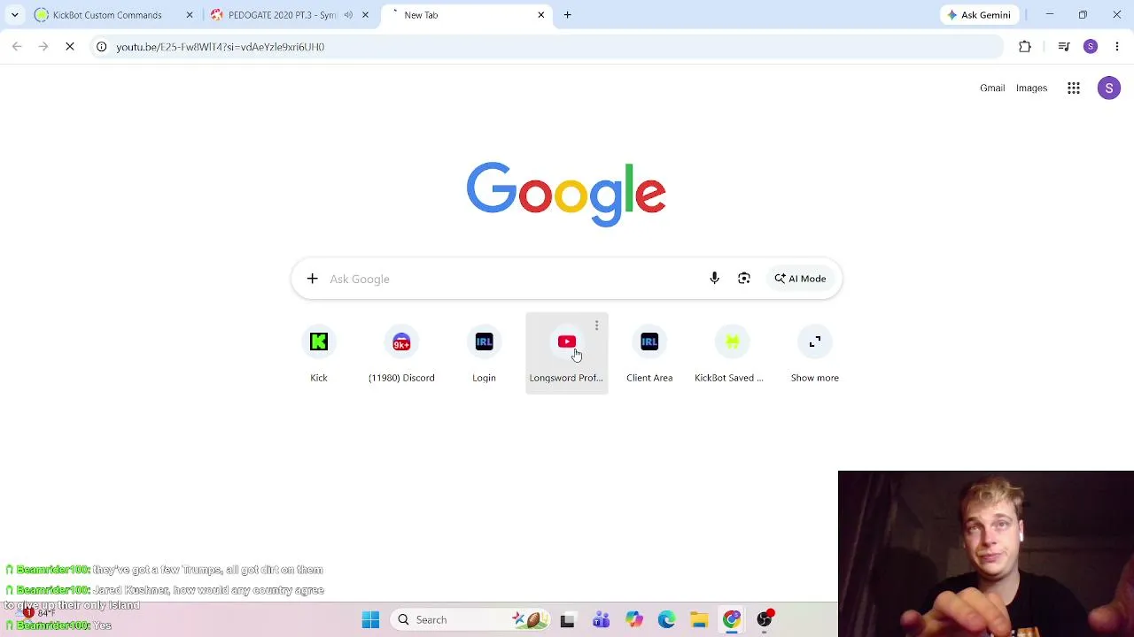Close the New Tab tab
Image resolution: width=1134 pixels, height=637 pixels.
pos(540,15)
